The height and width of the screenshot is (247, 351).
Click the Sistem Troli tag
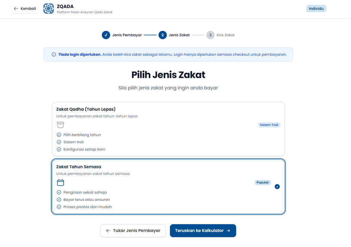(x=269, y=125)
